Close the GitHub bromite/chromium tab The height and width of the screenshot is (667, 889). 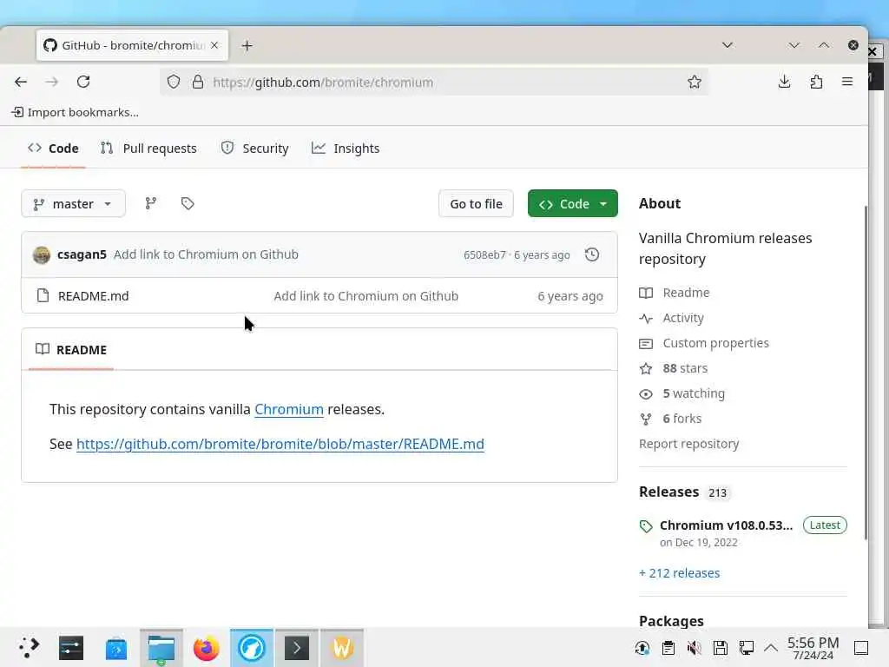[x=214, y=45]
